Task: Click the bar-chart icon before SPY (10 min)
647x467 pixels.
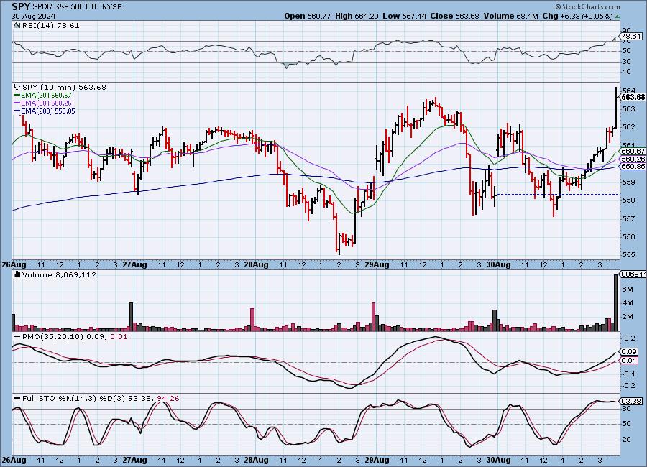Action: [17, 87]
